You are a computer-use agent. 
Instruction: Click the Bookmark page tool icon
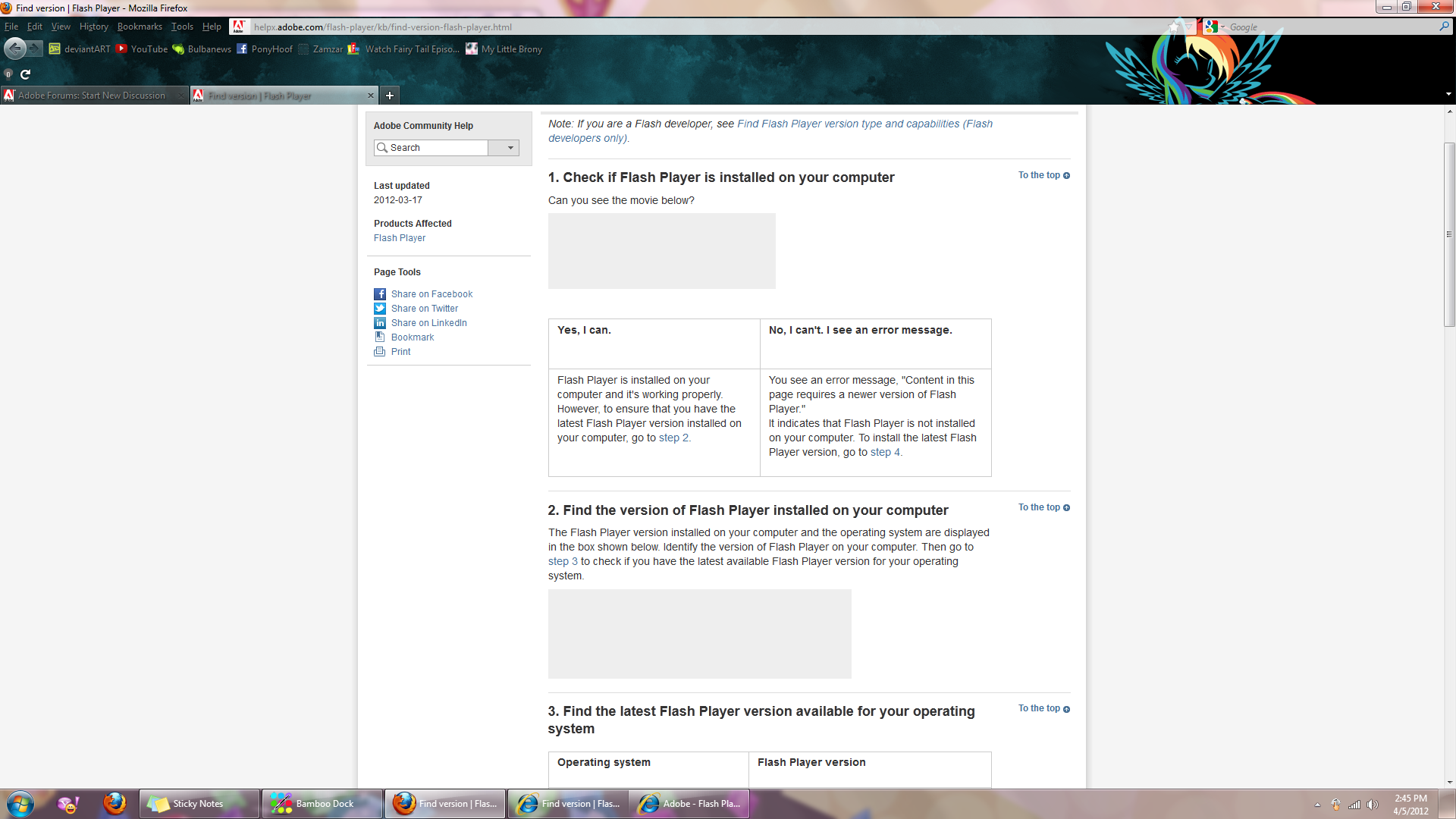point(379,336)
